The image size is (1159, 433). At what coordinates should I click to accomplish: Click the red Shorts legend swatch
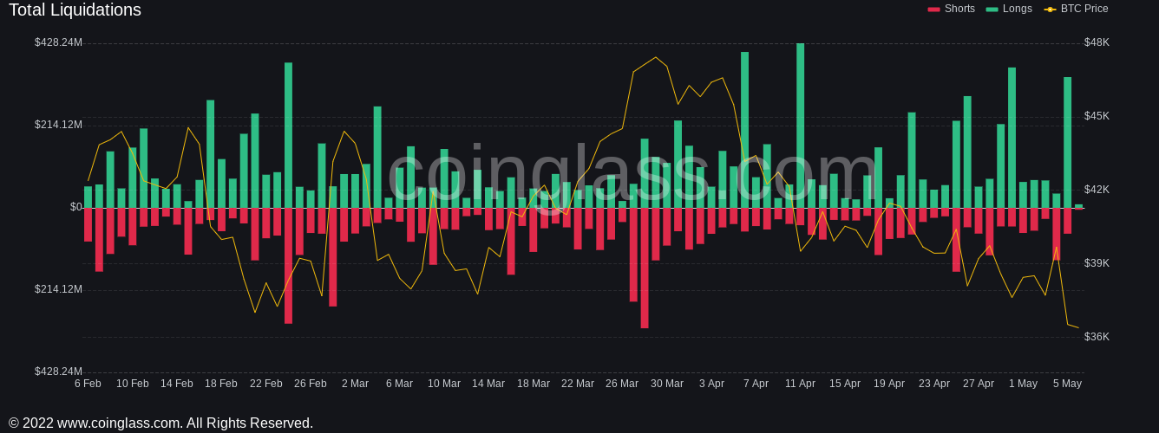point(933,10)
